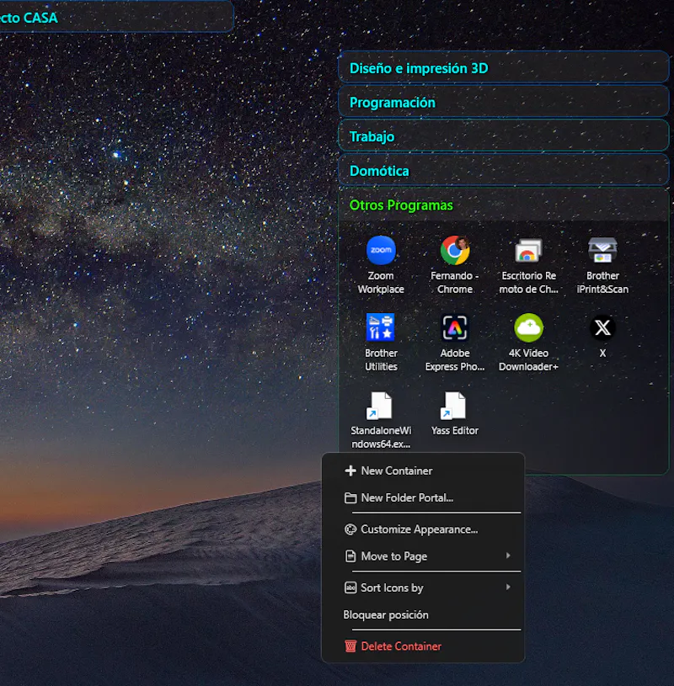Choose New Folder Portal... menu entry

(423, 497)
